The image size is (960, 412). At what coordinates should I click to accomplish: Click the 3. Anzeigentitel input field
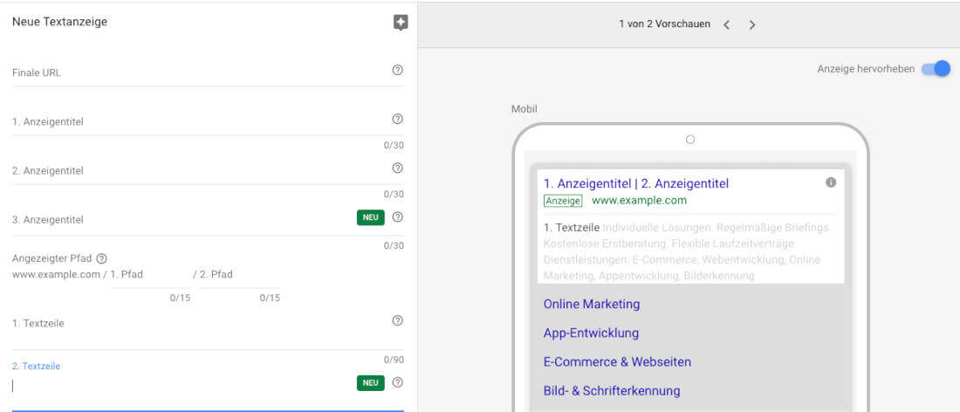[208, 220]
